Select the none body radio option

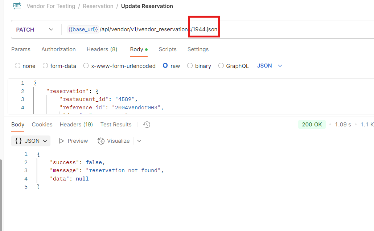click(17, 66)
